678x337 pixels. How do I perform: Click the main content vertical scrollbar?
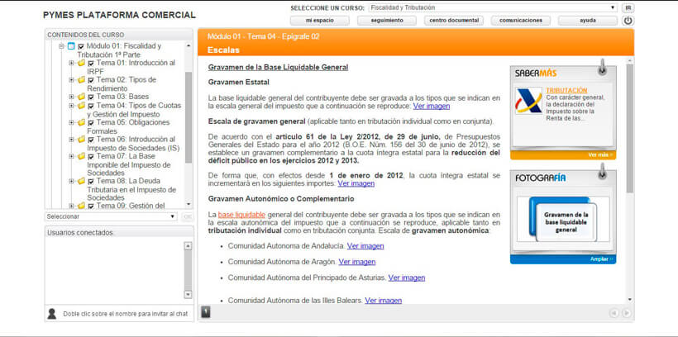pyautogui.click(x=629, y=127)
